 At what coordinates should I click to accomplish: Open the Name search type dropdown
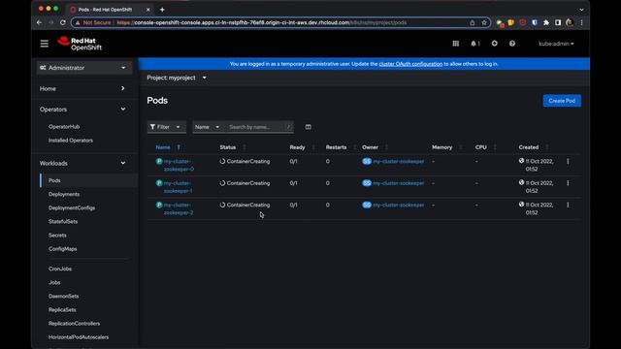pos(207,127)
